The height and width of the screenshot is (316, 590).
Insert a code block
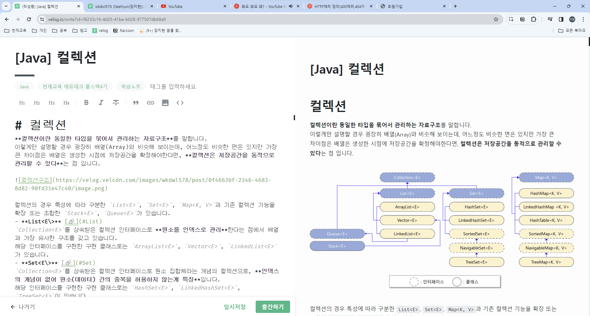180,103
